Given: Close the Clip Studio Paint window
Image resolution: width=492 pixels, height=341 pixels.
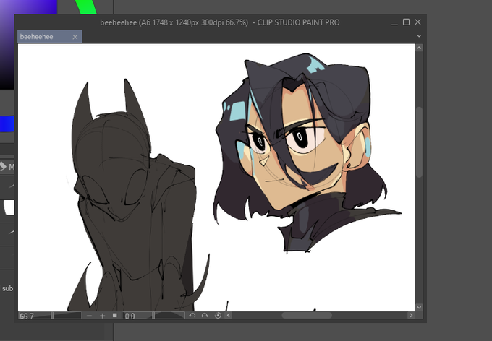Looking at the screenshot, I should tap(418, 22).
